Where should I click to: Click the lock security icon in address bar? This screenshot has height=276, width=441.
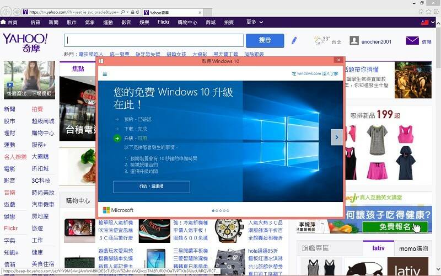click(x=132, y=12)
